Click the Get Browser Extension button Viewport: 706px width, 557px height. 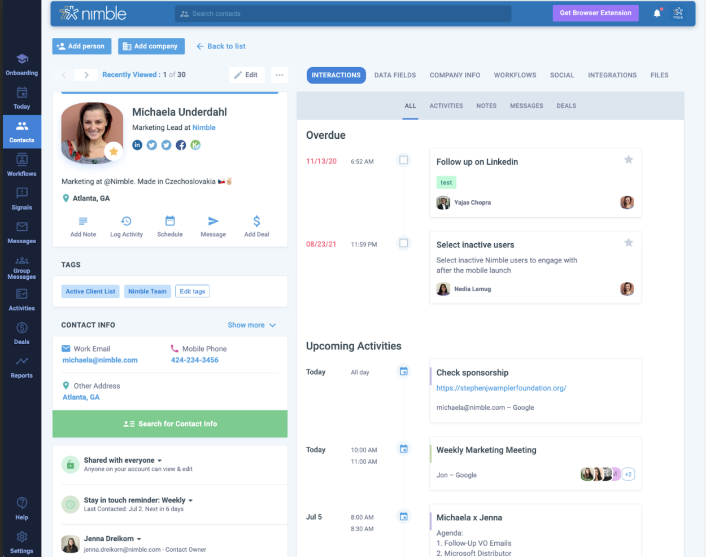coord(595,12)
